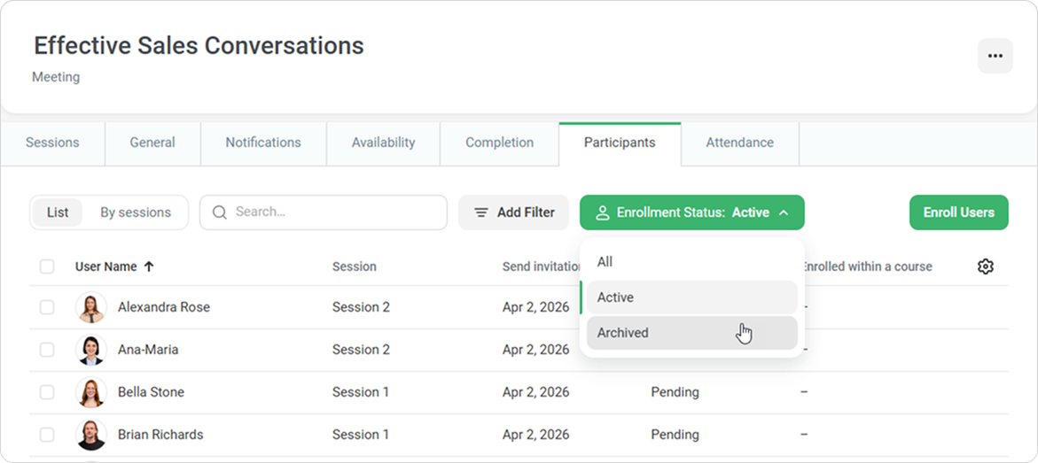1038x463 pixels.
Task: Open the Sessions tab
Action: 52,143
